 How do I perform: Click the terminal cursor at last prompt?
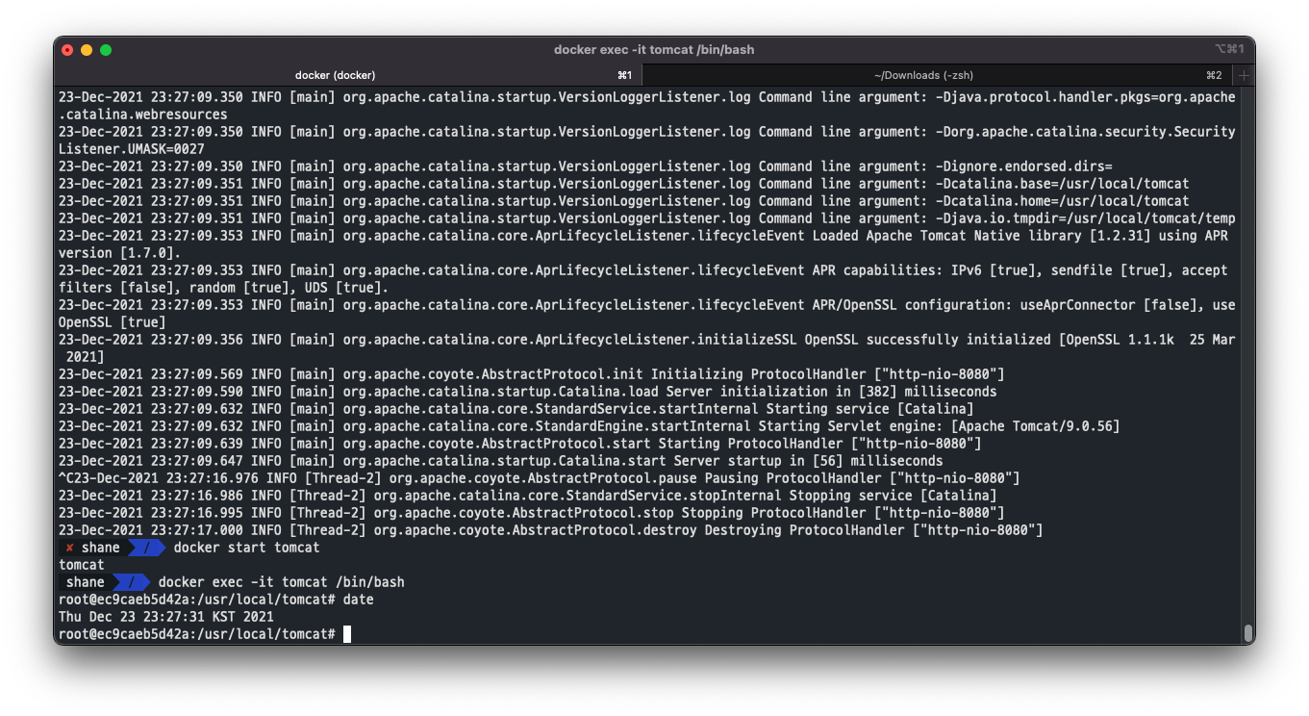(x=347, y=634)
